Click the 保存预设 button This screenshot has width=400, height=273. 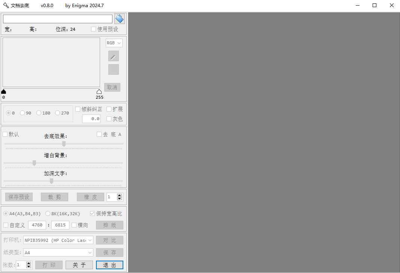(x=19, y=197)
